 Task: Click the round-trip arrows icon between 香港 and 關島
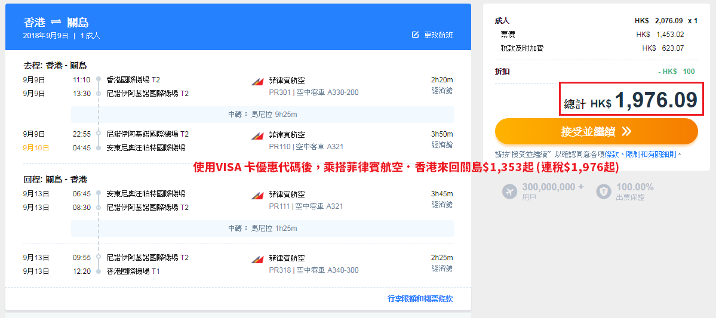(x=56, y=22)
